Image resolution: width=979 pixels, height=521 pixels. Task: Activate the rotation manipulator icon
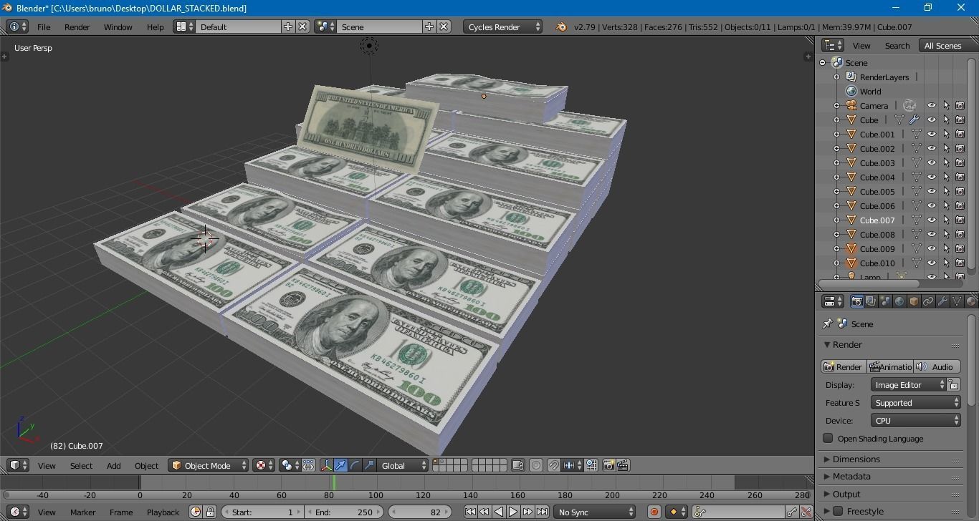[354, 465]
